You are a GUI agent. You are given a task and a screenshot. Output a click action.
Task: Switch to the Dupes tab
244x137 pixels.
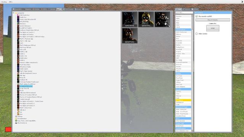coord(85,9)
